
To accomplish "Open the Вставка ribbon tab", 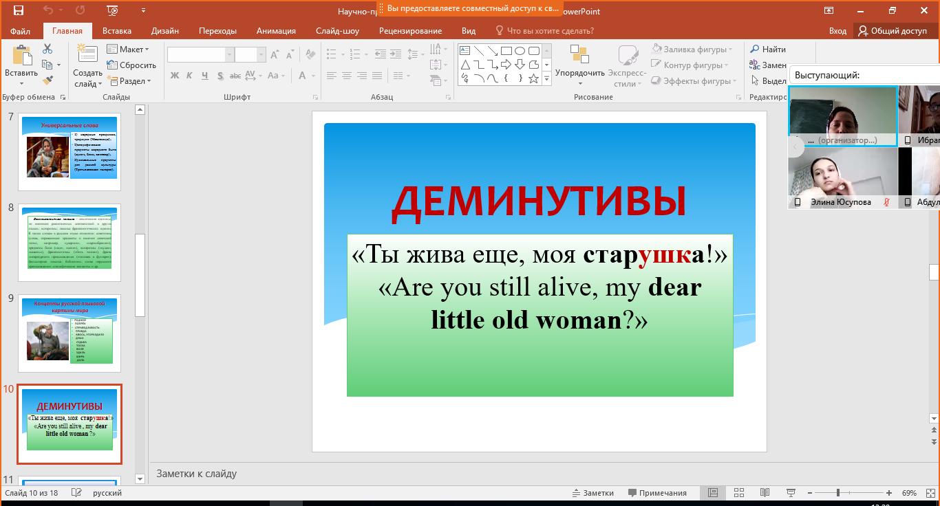I will click(x=117, y=31).
